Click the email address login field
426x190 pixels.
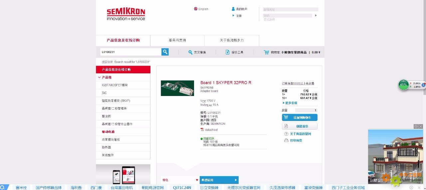tap(291, 9)
